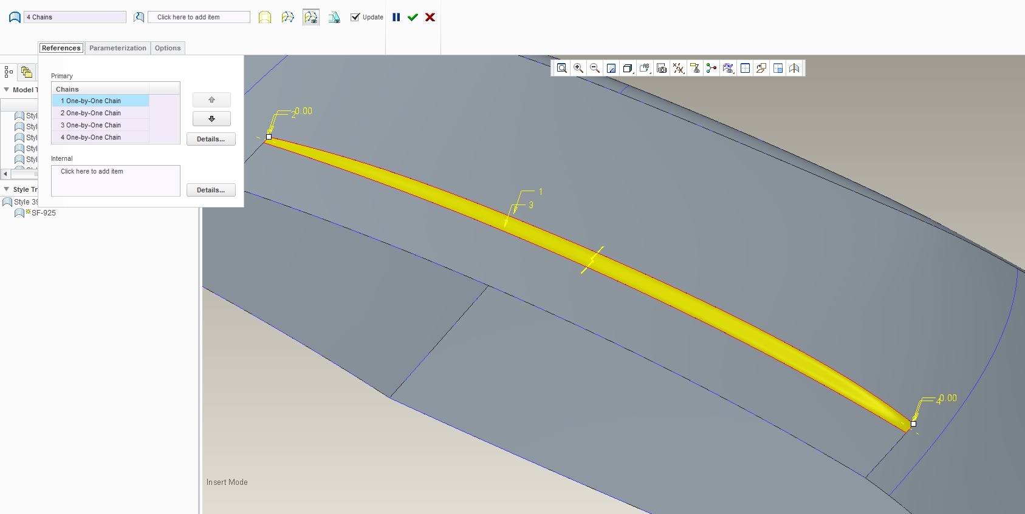Click the upper-left square endpoint handle

point(269,137)
